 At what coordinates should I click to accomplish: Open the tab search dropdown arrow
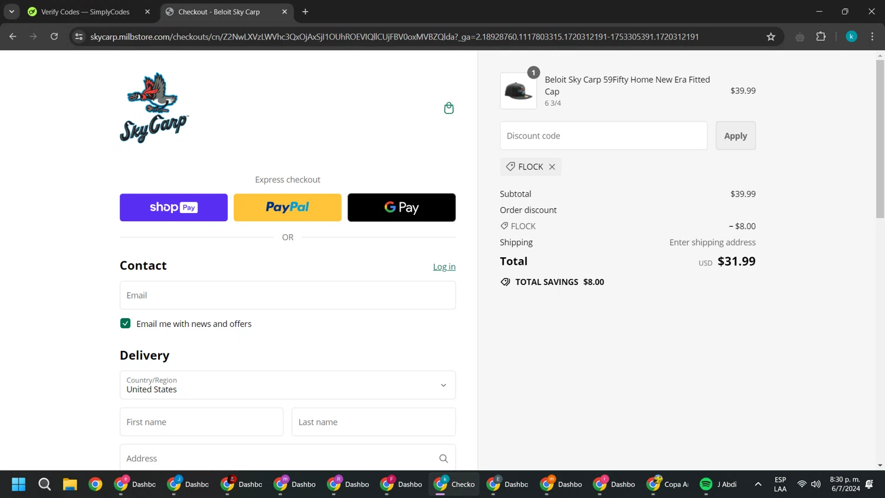pyautogui.click(x=12, y=12)
